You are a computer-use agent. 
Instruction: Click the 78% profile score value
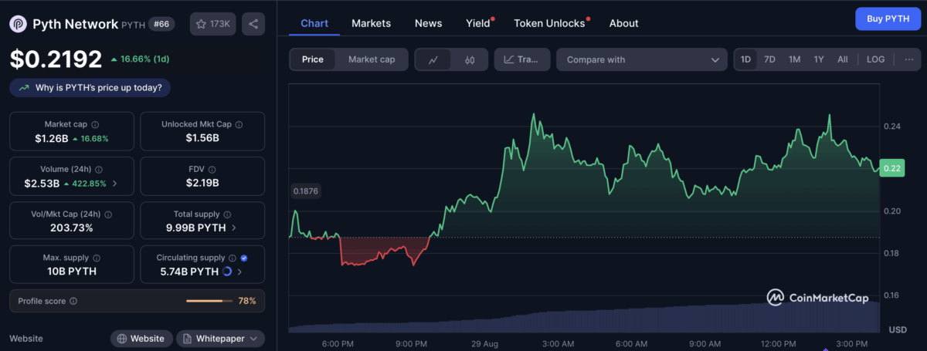[x=247, y=301]
